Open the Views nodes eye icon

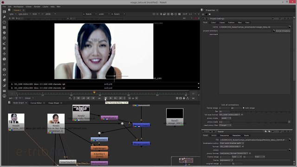point(4,75)
